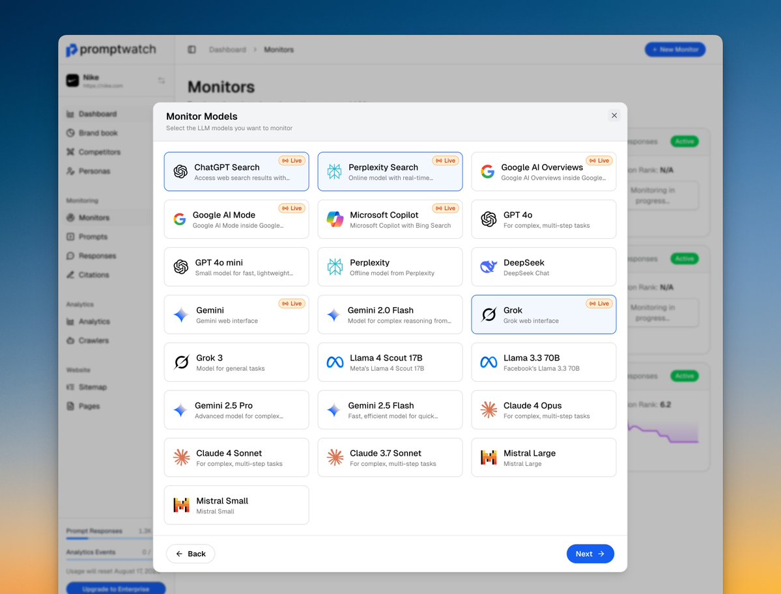Select the Google AI Mode model
The image size is (781, 594).
[236, 219]
